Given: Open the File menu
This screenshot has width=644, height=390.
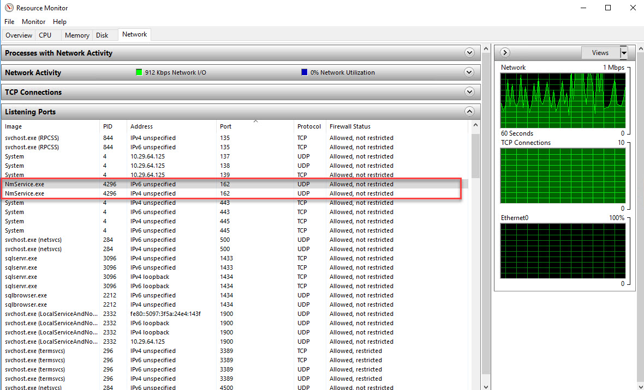Looking at the screenshot, I should click(9, 22).
